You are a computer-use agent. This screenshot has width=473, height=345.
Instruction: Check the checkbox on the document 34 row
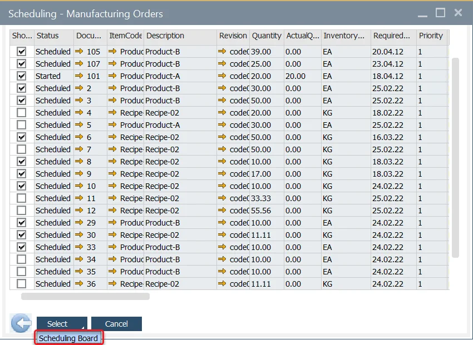click(x=21, y=259)
